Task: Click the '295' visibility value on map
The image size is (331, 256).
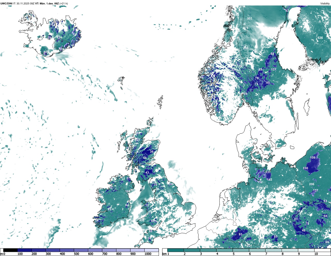Action: coord(246,48)
